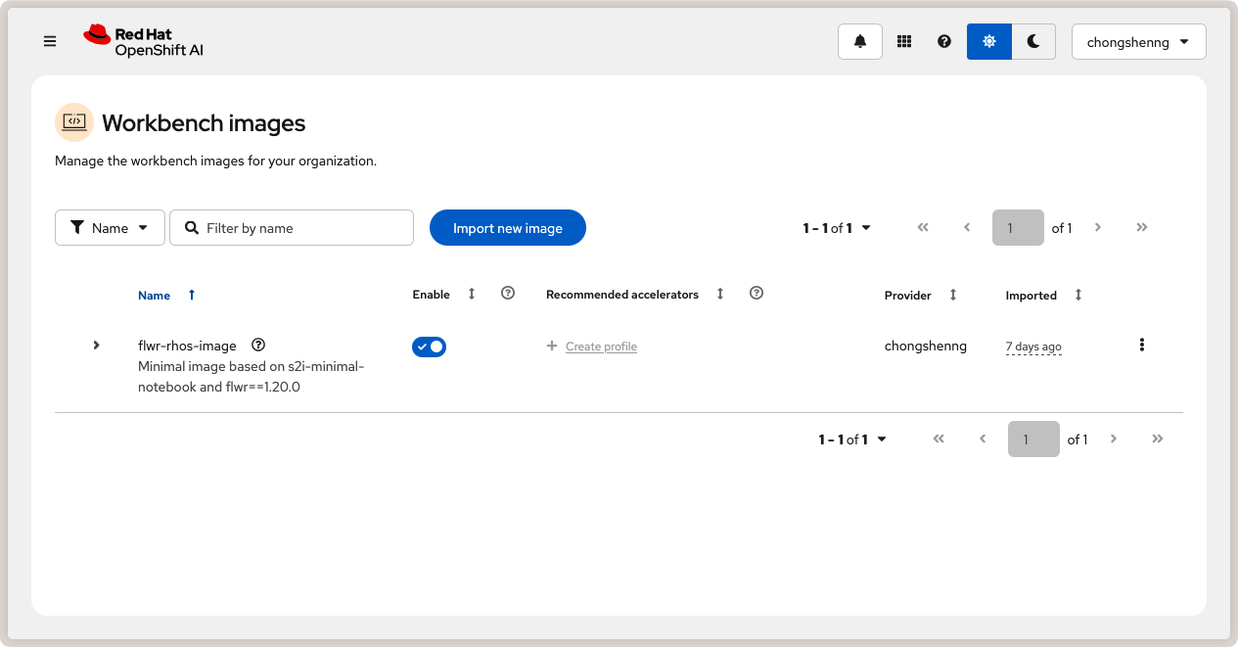The image size is (1238, 647).
Task: Click Import new image button
Action: click(x=507, y=228)
